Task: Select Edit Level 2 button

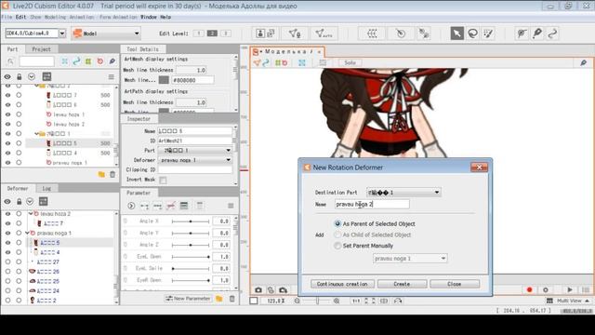Action: 212,33
